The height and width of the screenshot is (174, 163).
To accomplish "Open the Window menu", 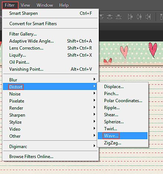I will [45, 5].
